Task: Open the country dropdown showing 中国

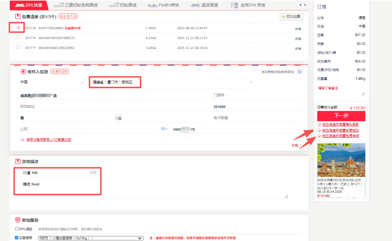Action: (x=52, y=82)
